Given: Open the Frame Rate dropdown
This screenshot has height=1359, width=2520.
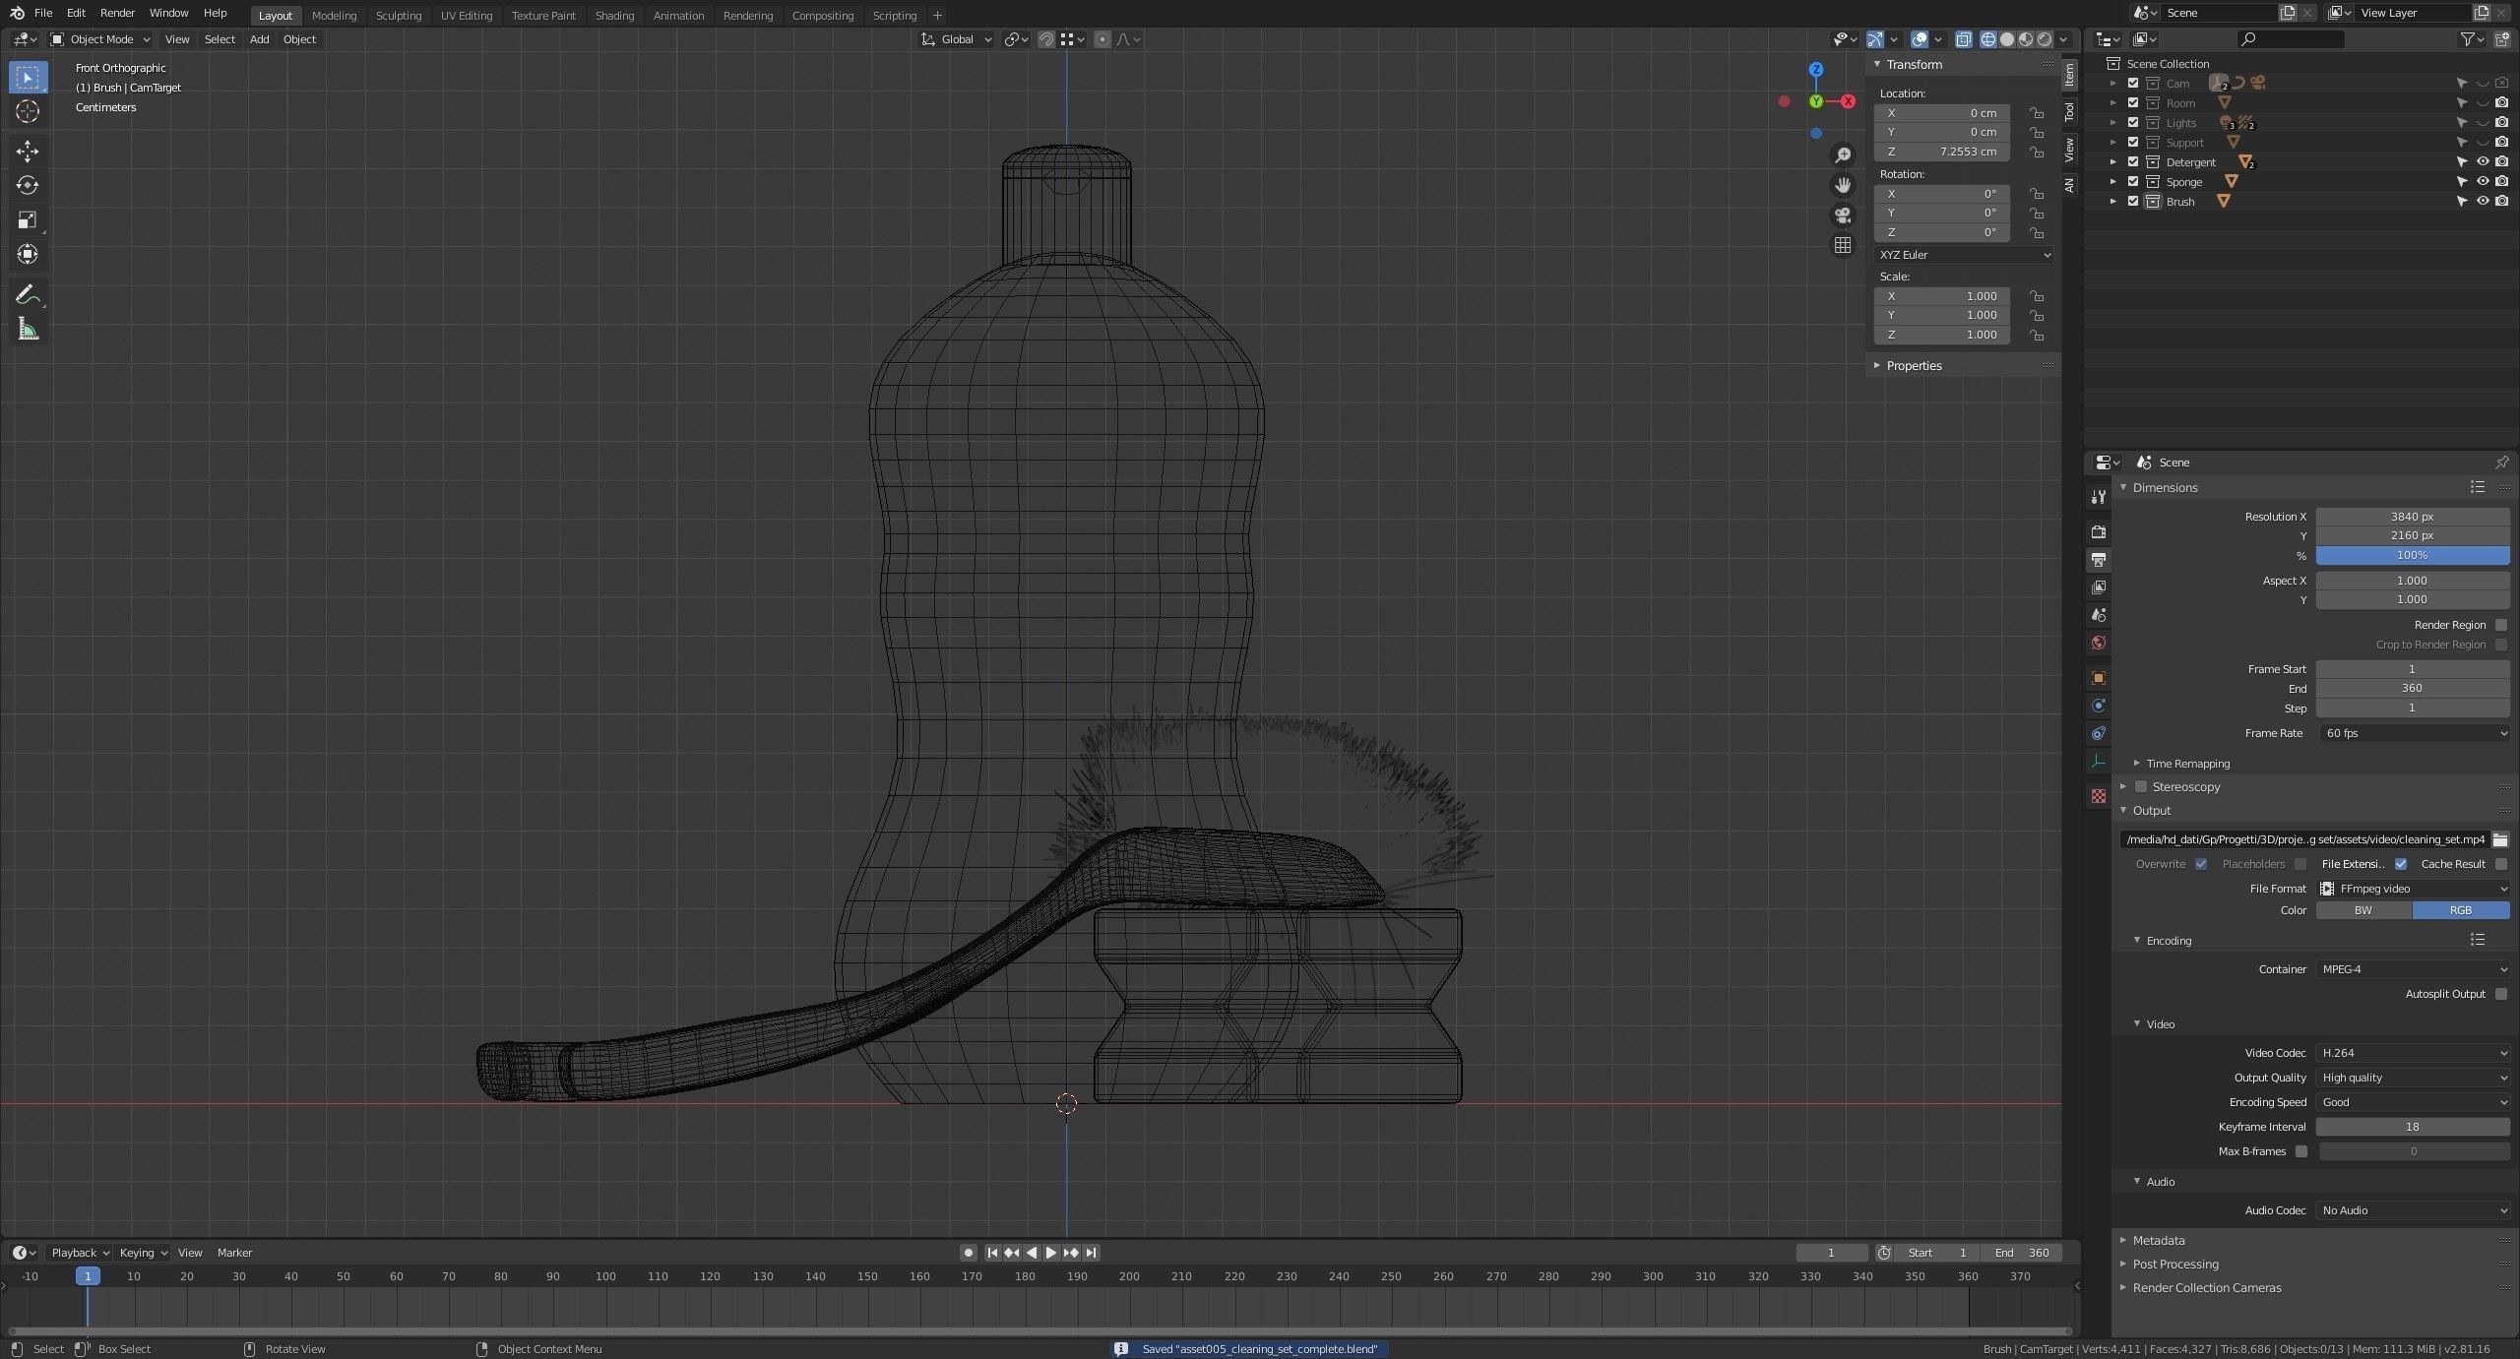Looking at the screenshot, I should [2413, 733].
